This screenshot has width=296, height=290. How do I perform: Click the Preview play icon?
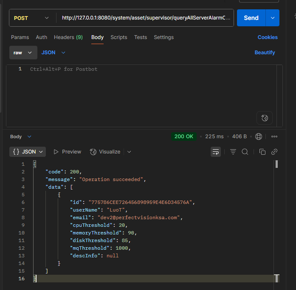coord(56,152)
